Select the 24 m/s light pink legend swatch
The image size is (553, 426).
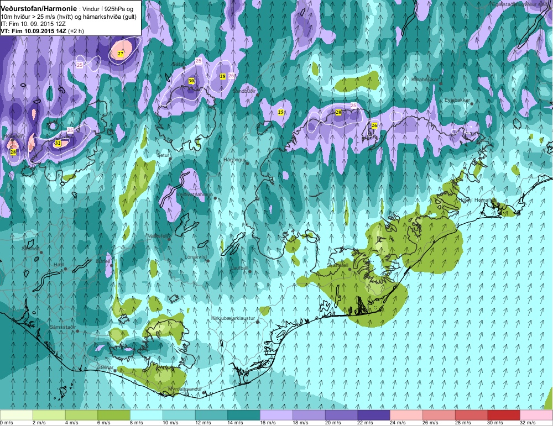click(406, 415)
